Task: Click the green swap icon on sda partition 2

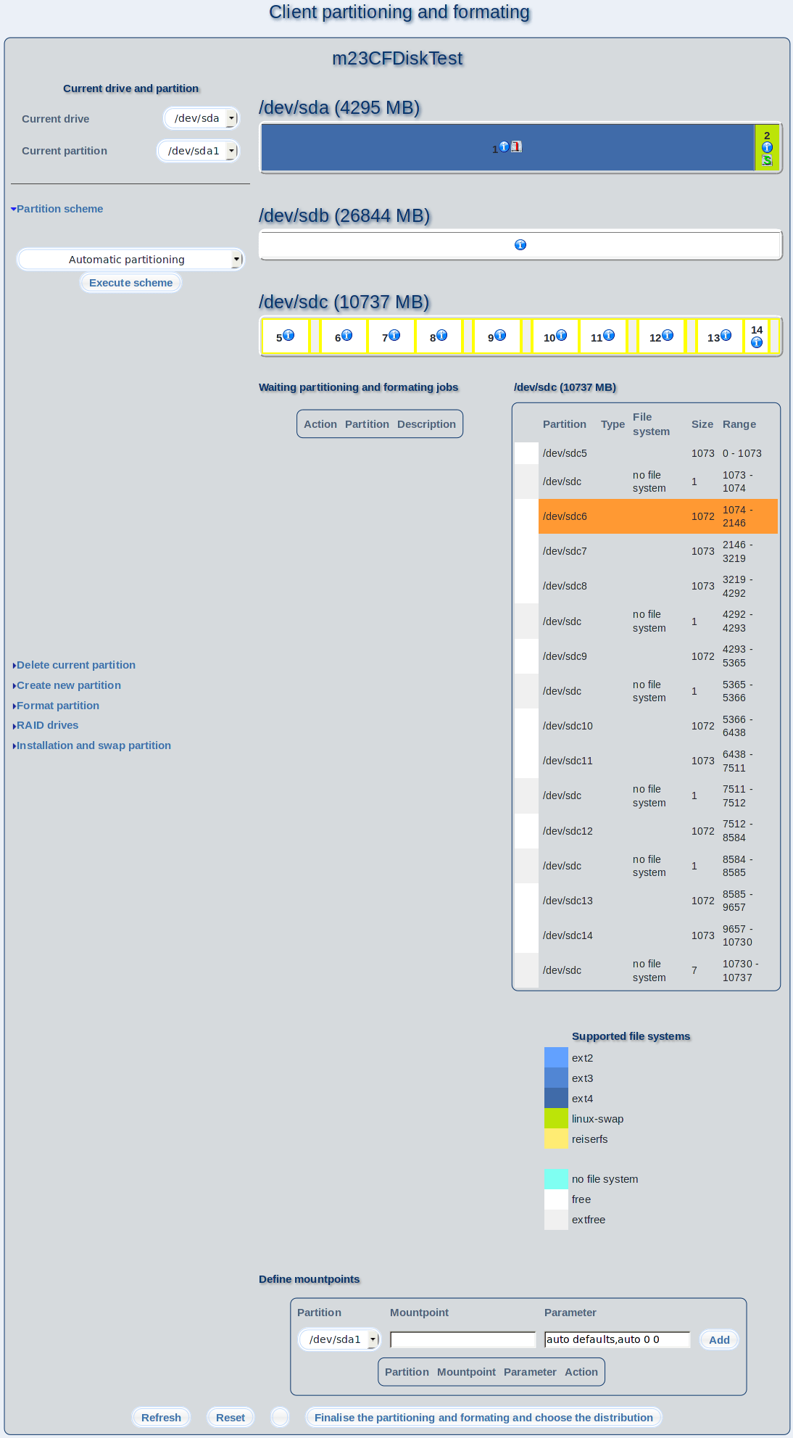Action: tap(767, 160)
